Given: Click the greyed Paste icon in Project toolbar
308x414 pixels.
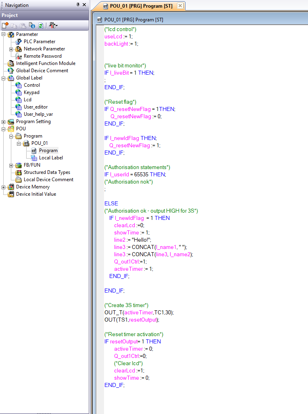Looking at the screenshot, I should tap(23, 25).
